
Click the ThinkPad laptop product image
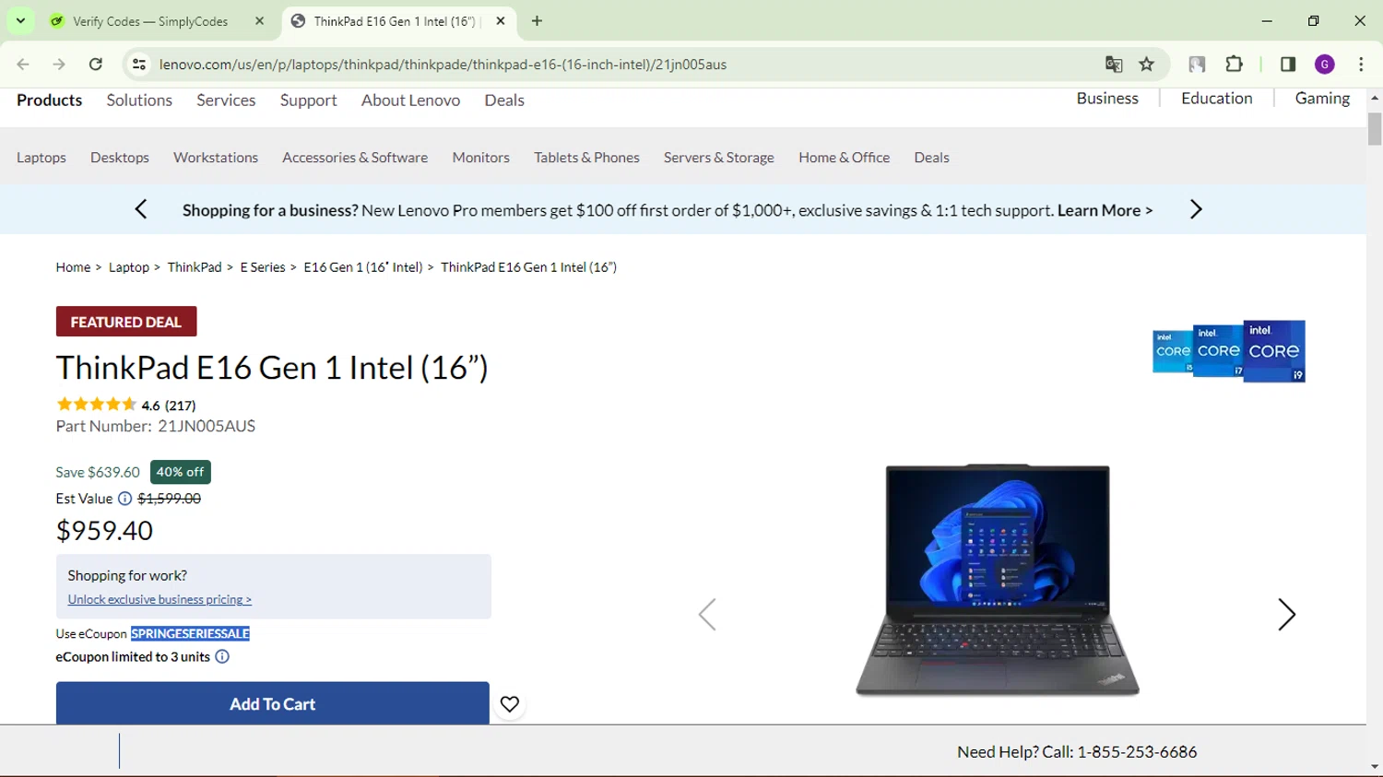(998, 580)
